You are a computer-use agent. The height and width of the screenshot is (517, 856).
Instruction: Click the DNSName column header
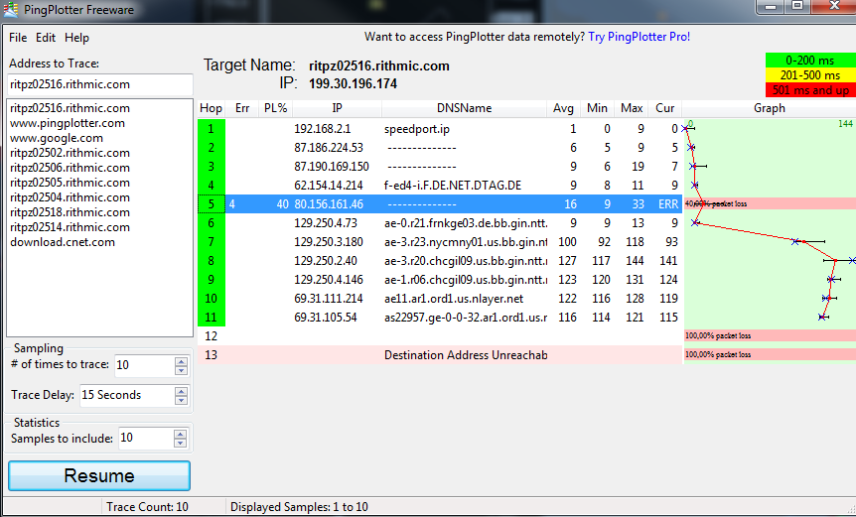point(464,108)
